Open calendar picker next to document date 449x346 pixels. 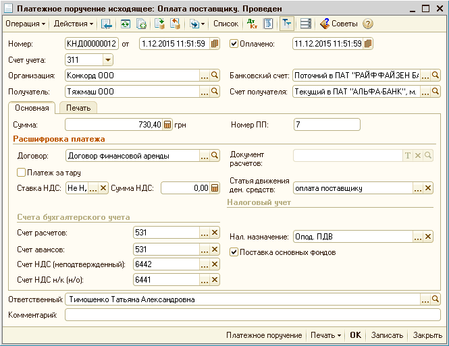215,44
